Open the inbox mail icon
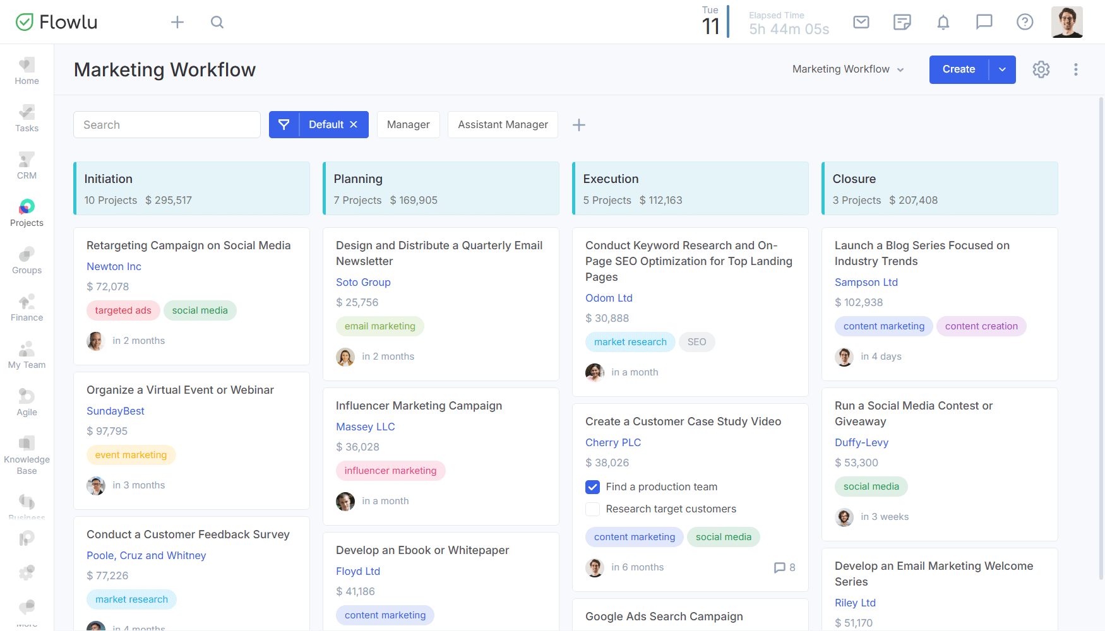The image size is (1105, 631). coord(861,21)
